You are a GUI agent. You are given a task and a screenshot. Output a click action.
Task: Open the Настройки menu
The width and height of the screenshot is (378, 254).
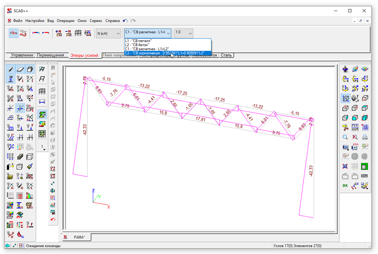click(35, 21)
